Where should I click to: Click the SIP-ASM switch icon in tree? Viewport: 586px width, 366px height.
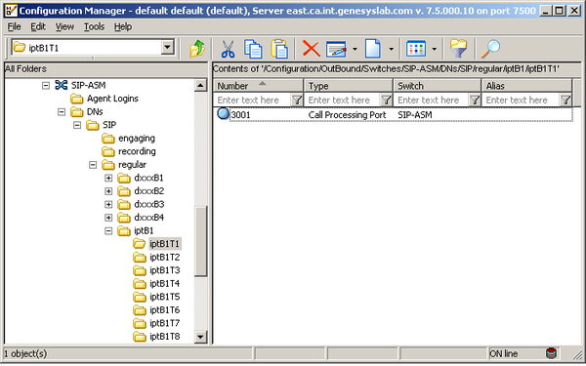(x=61, y=85)
